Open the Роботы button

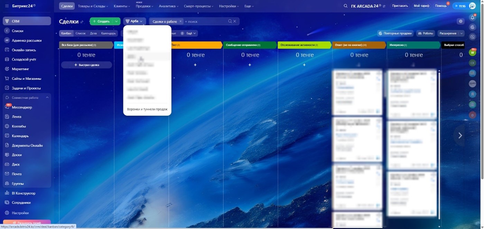point(426,33)
